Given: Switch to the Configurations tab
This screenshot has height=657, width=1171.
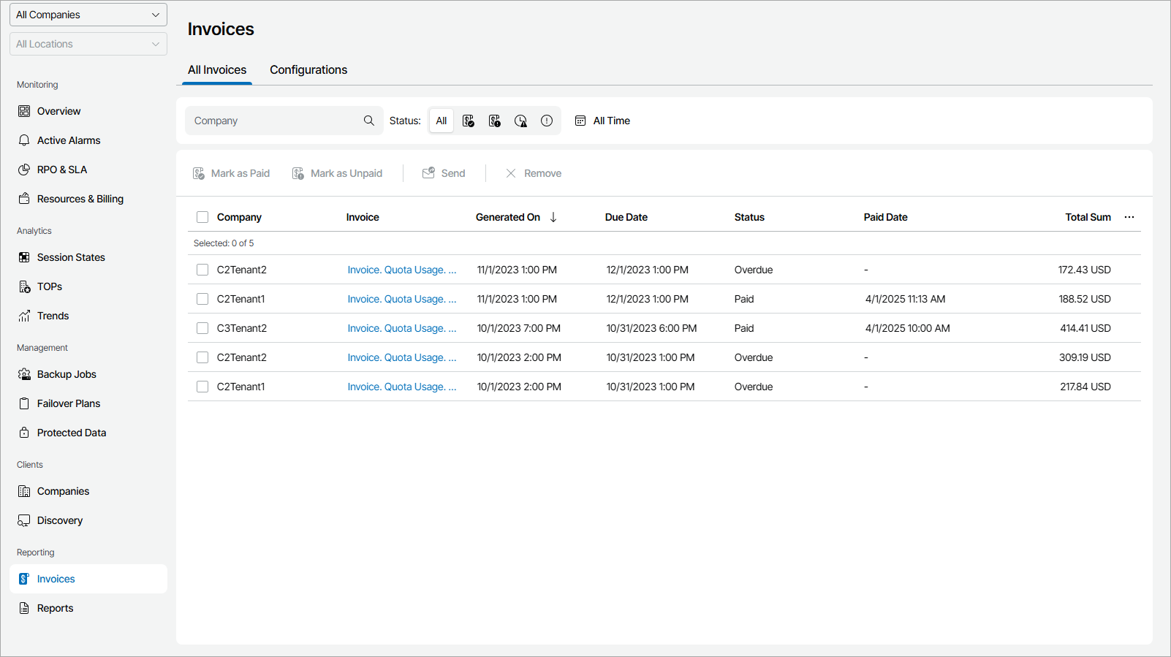Looking at the screenshot, I should point(308,70).
